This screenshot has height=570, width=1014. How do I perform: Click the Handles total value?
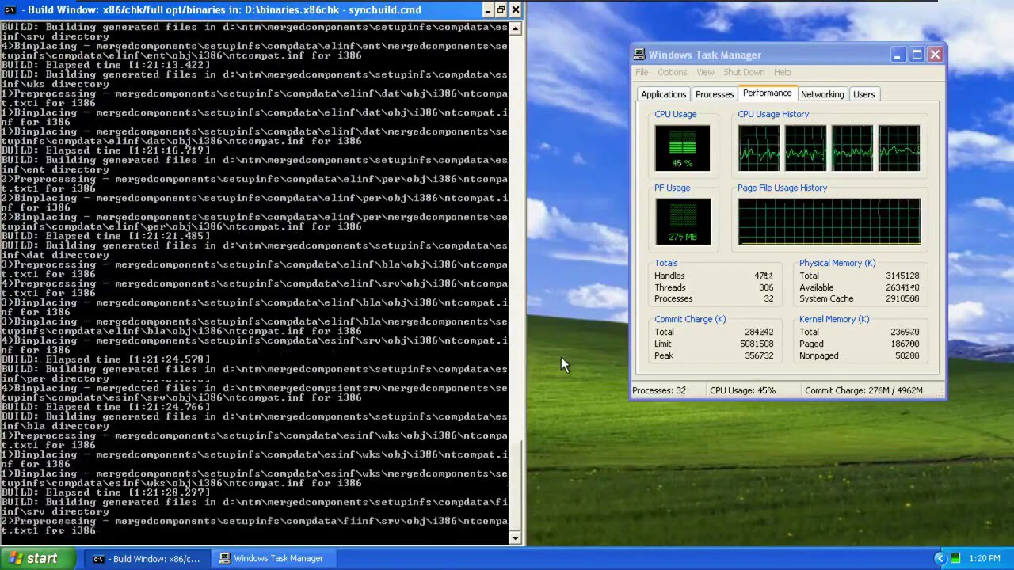763,276
